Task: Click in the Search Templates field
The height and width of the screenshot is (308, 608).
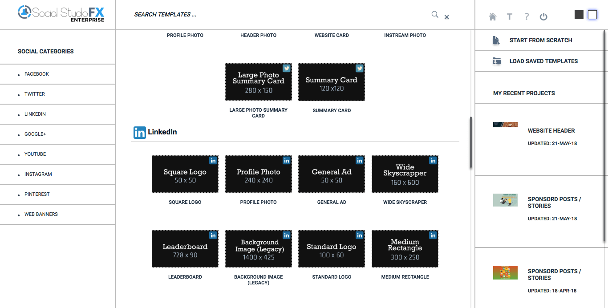Action: click(280, 15)
